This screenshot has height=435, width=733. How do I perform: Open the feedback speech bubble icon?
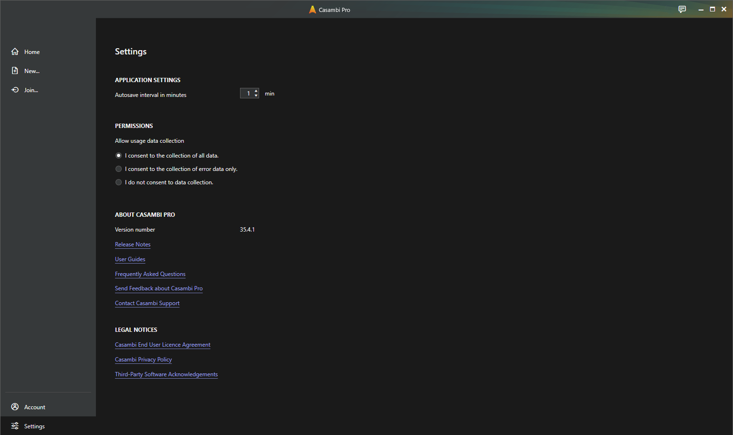pos(682,10)
